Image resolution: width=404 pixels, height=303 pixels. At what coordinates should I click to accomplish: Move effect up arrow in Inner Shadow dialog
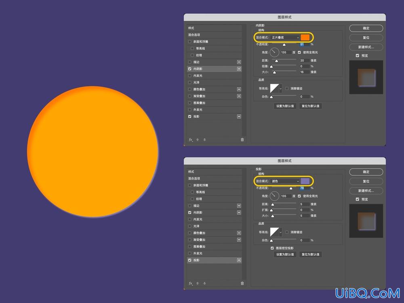[x=198, y=140]
